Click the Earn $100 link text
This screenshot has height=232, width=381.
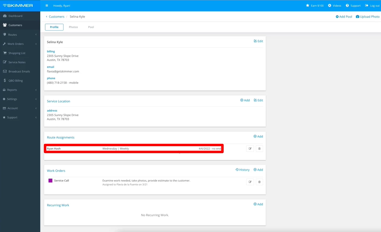[317, 6]
